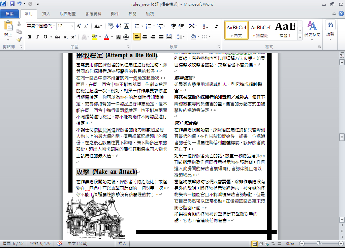The width and height of the screenshot is (345, 248).
Task: Click the Paste clipboard icon
Action: [8, 26]
